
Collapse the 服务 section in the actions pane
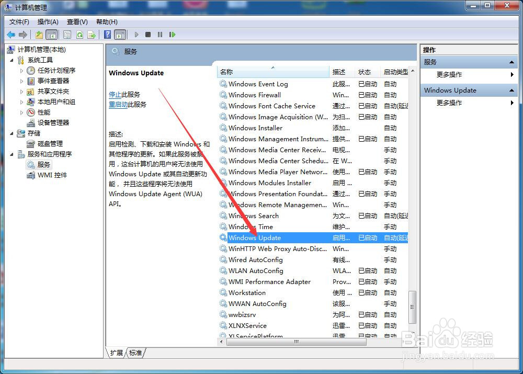pyautogui.click(x=511, y=62)
